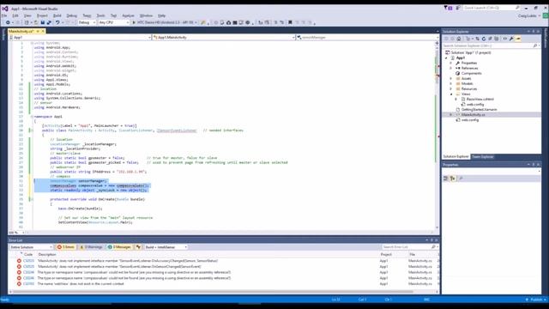Select GettingStarted.Xamarin in Solution Explorer

[x=479, y=110]
